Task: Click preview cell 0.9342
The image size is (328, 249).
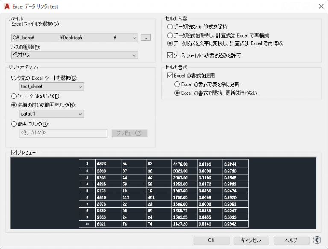Action: [236, 224]
